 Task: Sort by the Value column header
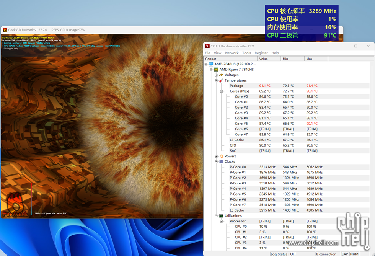(x=269, y=59)
